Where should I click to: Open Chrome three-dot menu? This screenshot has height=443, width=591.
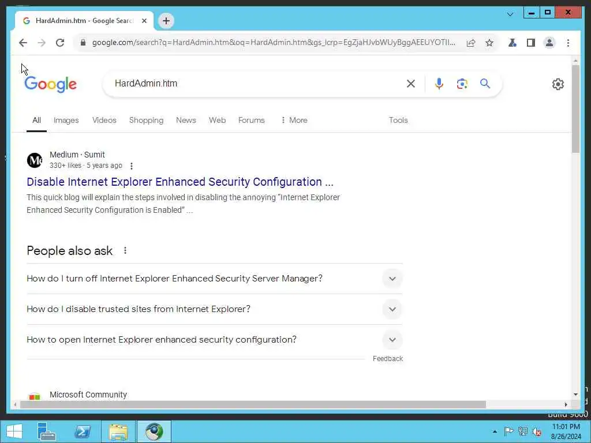(568, 43)
